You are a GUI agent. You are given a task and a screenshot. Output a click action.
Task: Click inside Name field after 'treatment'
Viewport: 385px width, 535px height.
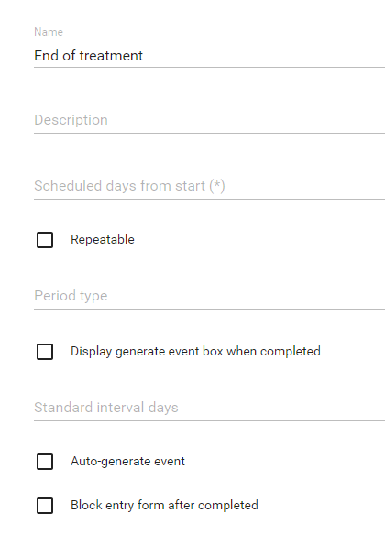tap(263, 56)
